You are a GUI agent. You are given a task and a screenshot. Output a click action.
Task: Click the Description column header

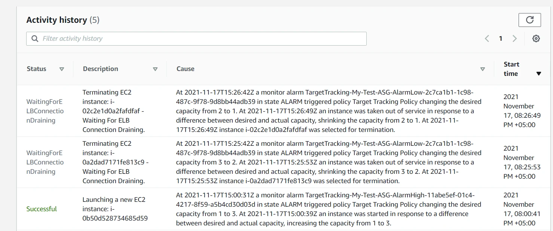[100, 69]
